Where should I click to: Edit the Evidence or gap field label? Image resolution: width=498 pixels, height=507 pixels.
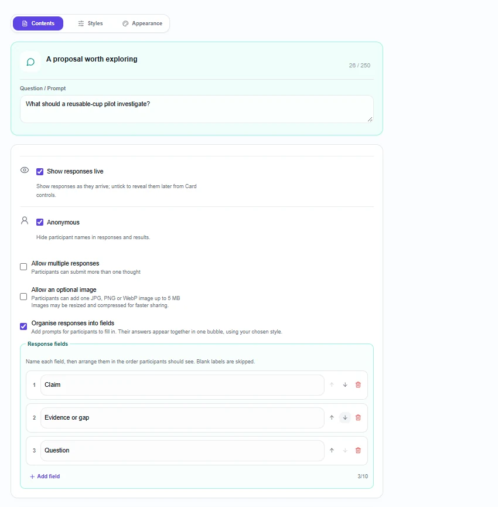(x=182, y=418)
